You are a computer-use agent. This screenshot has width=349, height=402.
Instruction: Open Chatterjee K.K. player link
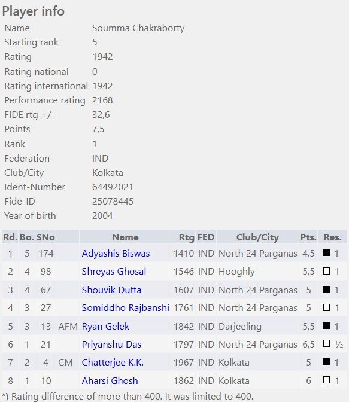click(x=113, y=363)
